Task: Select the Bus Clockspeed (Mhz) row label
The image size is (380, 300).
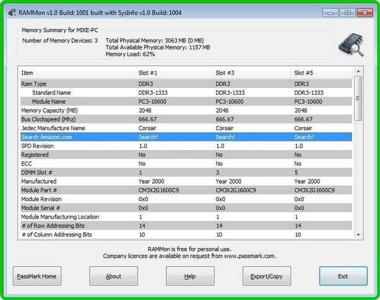Action: tap(48, 119)
